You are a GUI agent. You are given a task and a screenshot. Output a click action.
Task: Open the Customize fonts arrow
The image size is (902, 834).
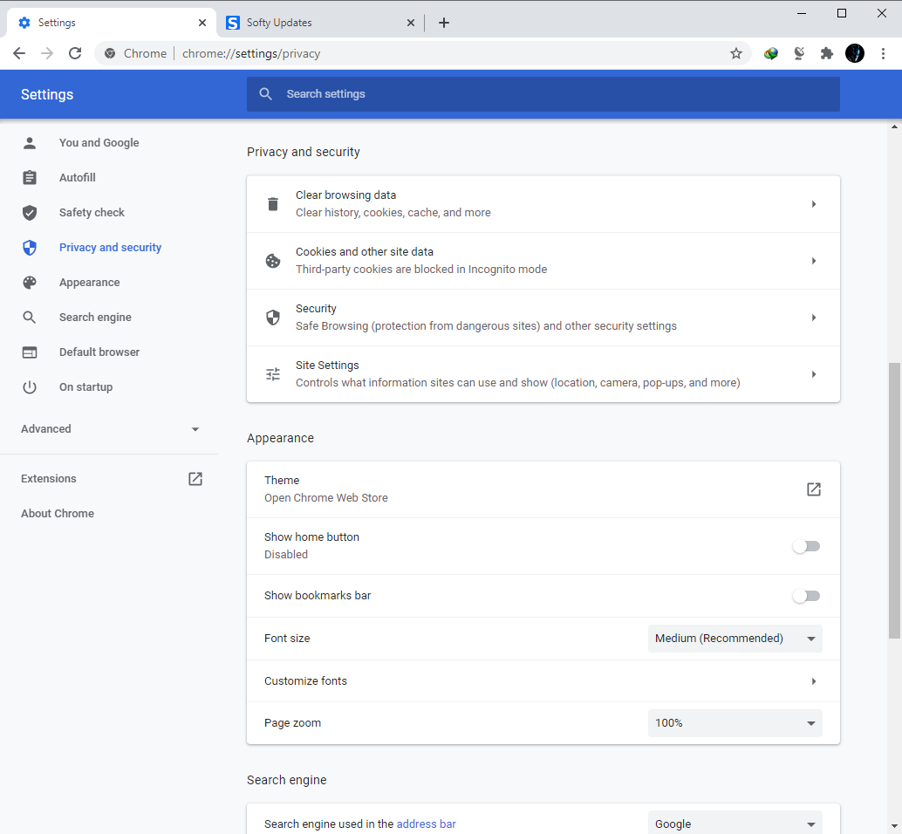tap(813, 681)
